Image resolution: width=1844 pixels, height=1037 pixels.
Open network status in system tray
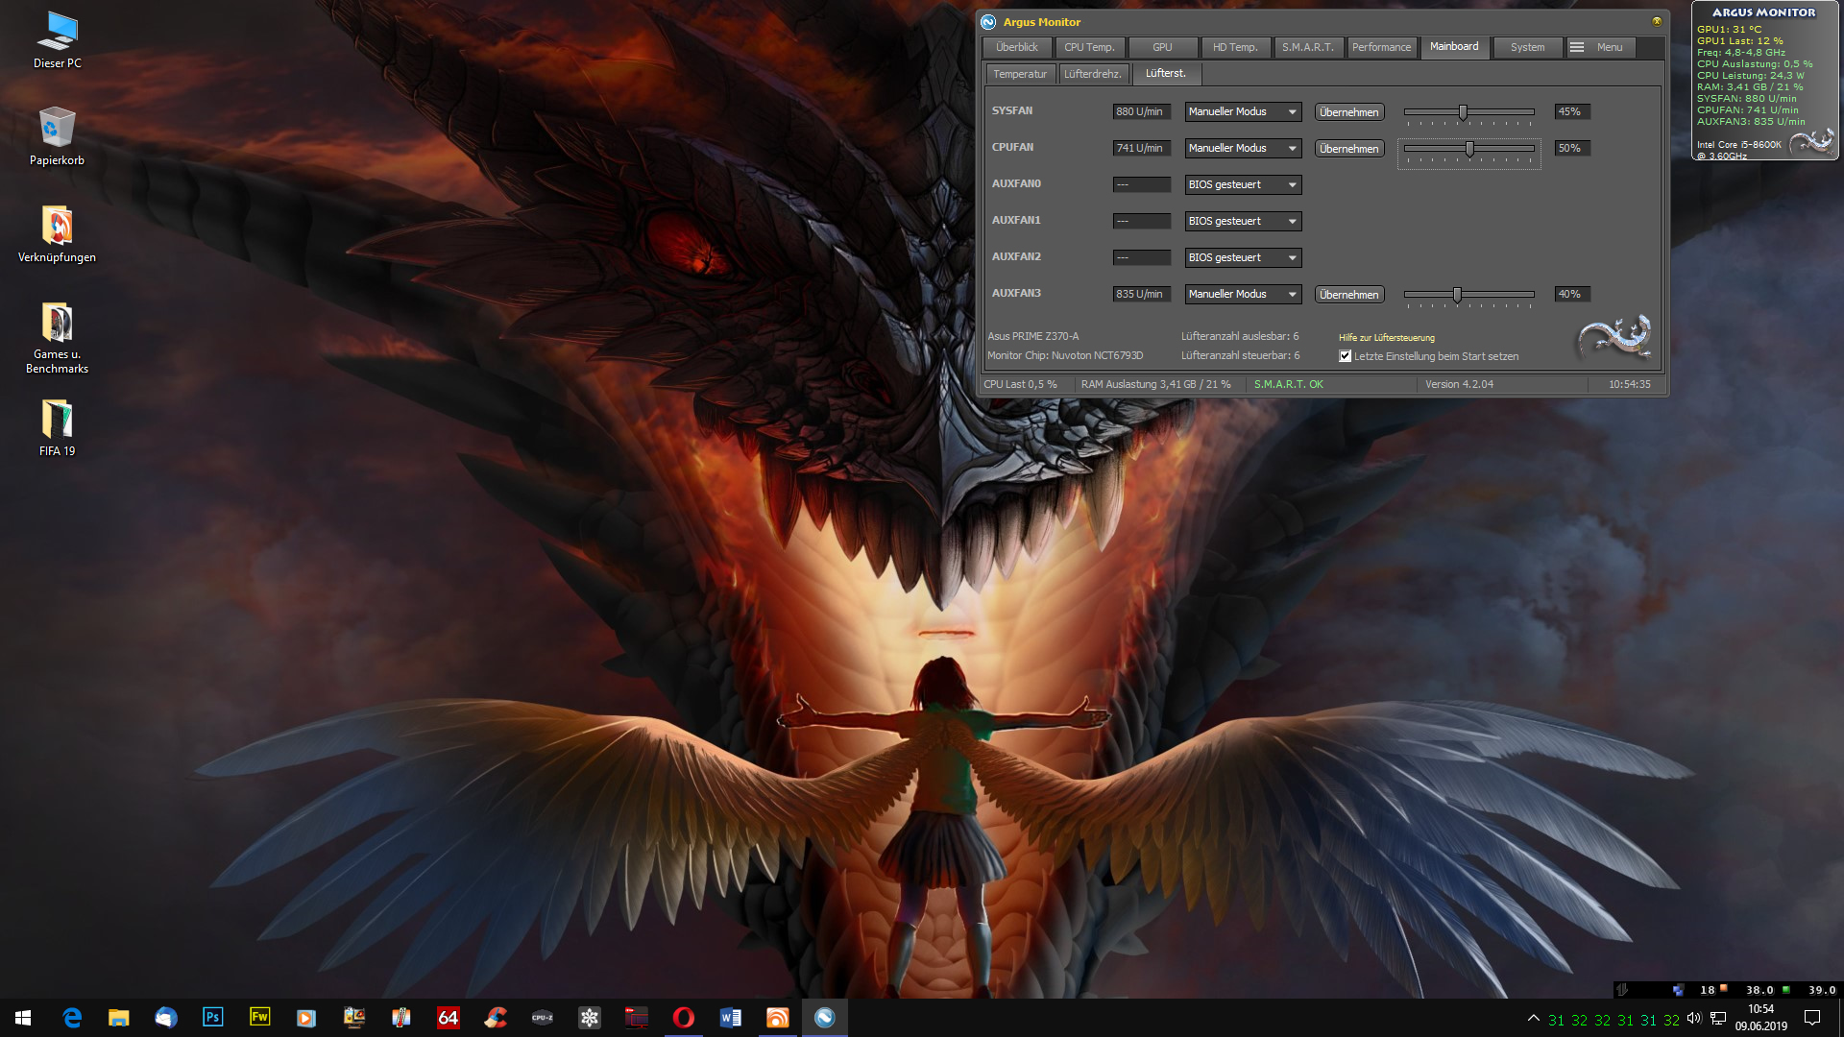[1718, 1019]
